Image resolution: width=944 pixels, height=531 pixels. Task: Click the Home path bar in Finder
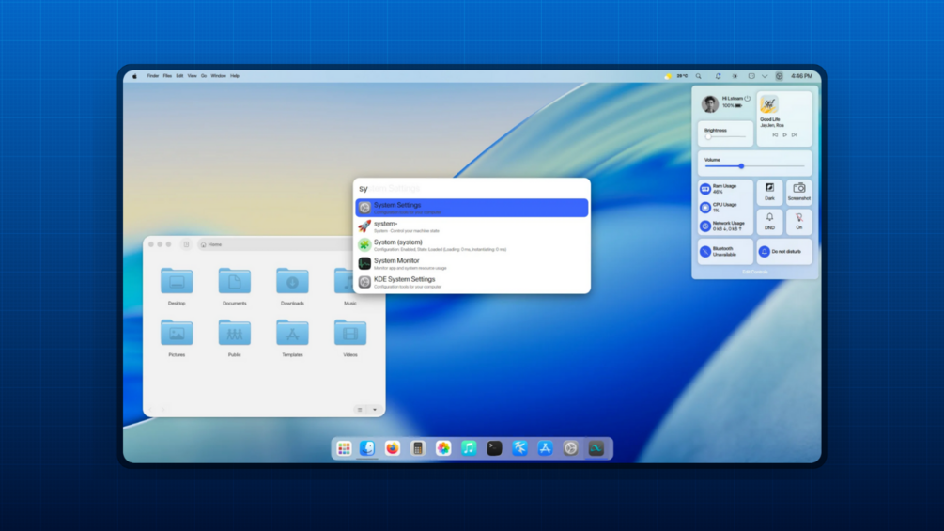pyautogui.click(x=277, y=244)
